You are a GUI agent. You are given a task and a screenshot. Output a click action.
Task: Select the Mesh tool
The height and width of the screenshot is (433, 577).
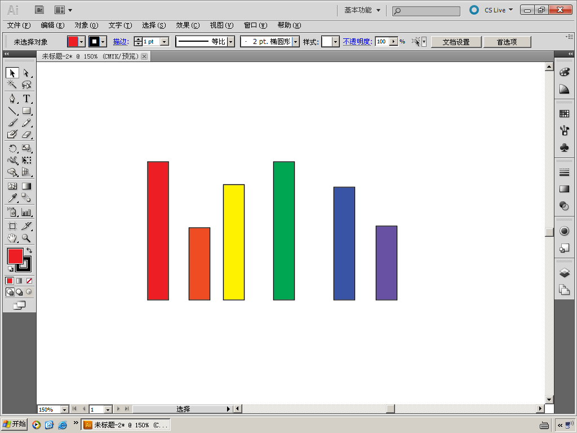[x=12, y=186]
